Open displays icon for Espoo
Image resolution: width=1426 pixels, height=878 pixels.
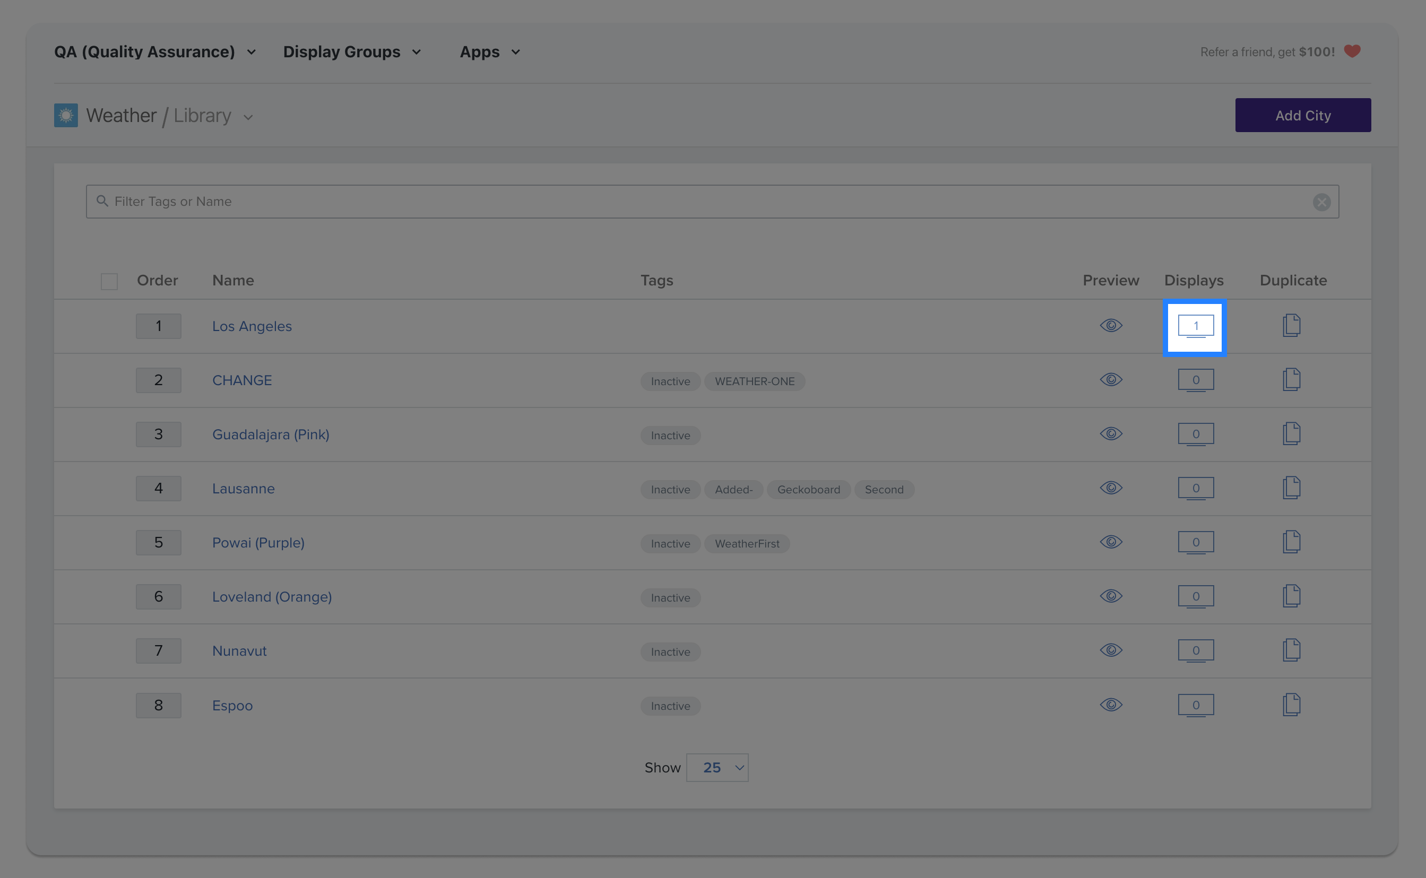coord(1195,705)
